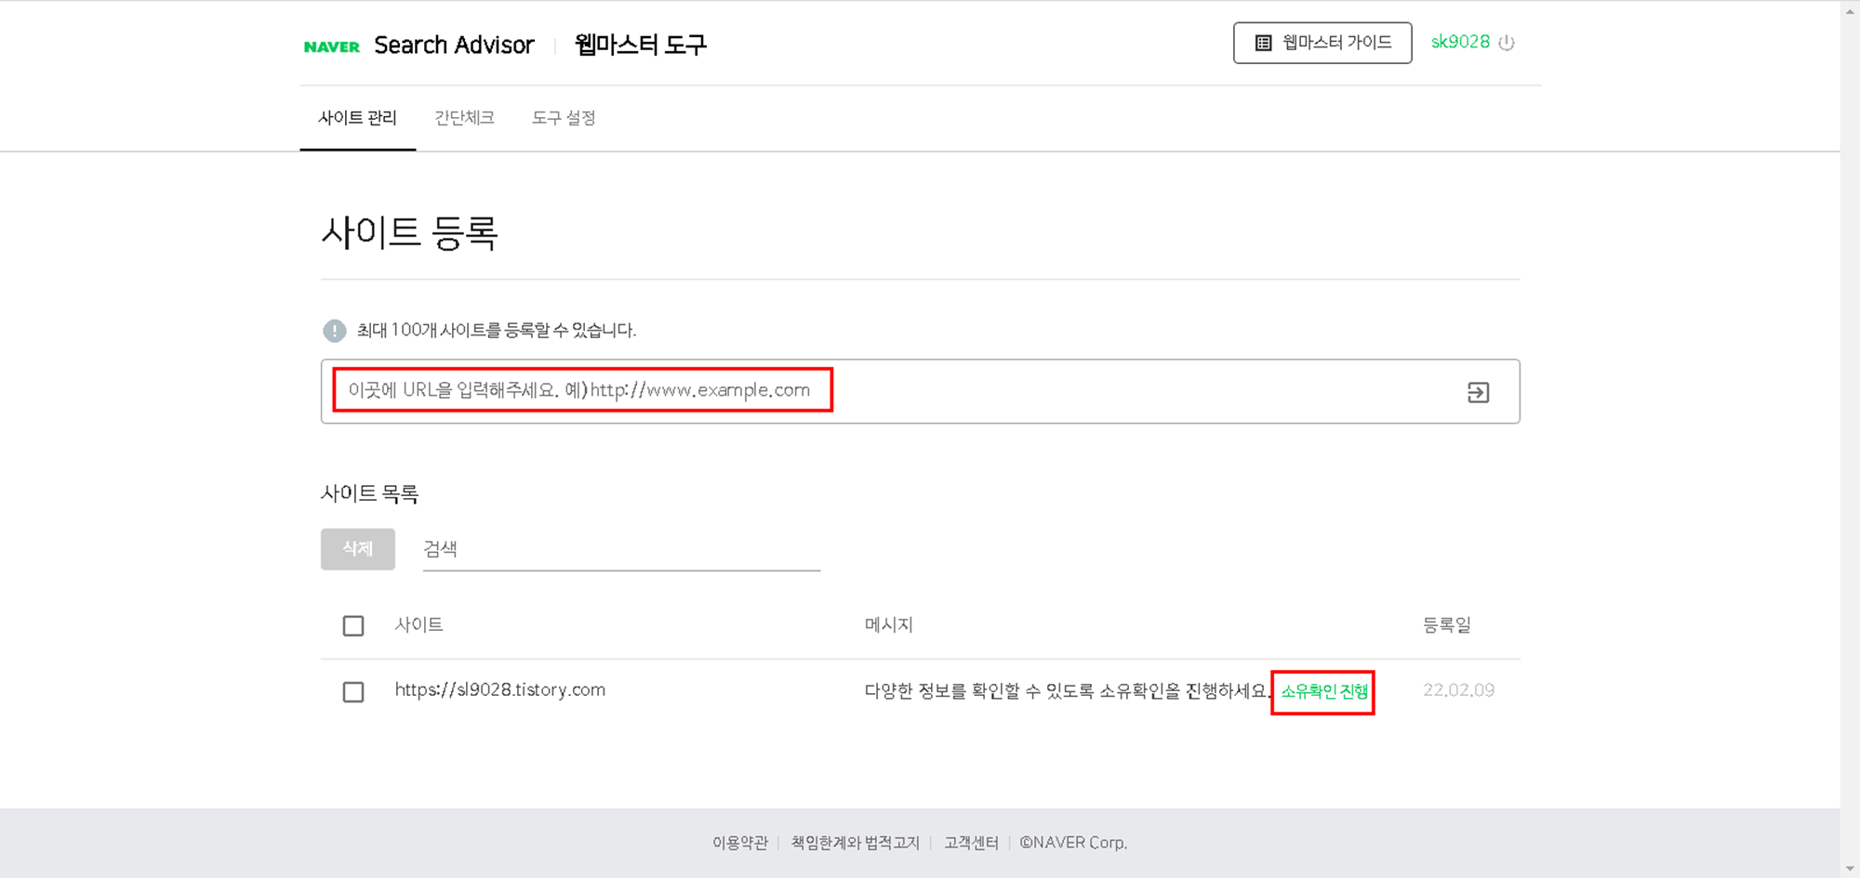Viewport: 1860px width, 878px height.
Task: Open the 책임한계와 법적고지 footer link
Action: (x=855, y=843)
